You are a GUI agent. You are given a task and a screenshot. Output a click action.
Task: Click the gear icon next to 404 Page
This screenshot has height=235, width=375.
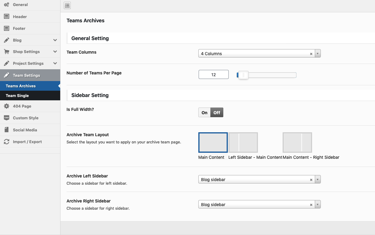[6, 106]
